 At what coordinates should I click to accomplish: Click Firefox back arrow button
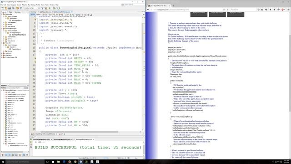click(148, 10)
